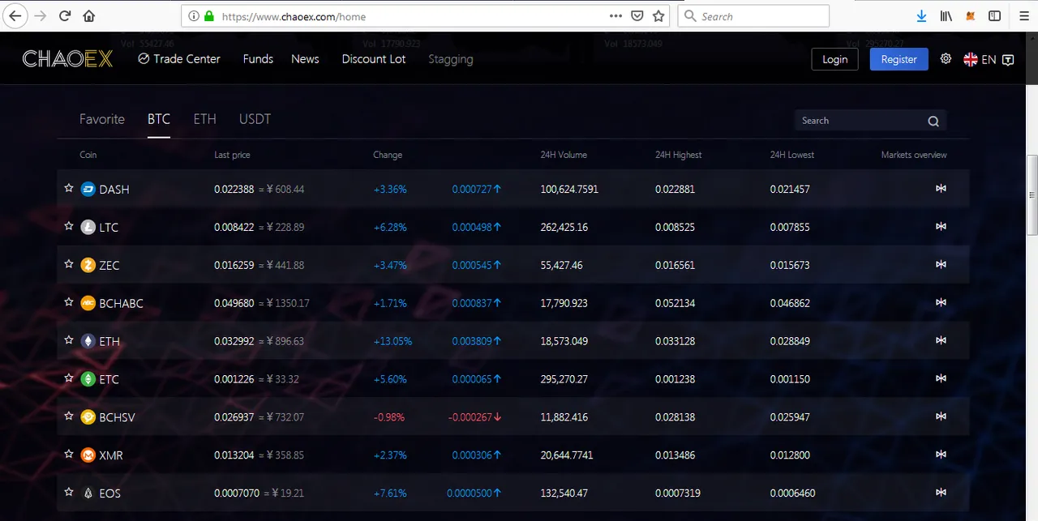Bookmark this page with star icon

658,15
